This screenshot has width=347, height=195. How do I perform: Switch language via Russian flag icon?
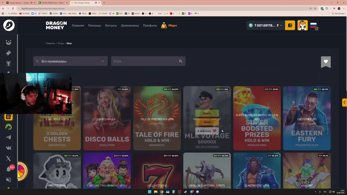(x=314, y=25)
